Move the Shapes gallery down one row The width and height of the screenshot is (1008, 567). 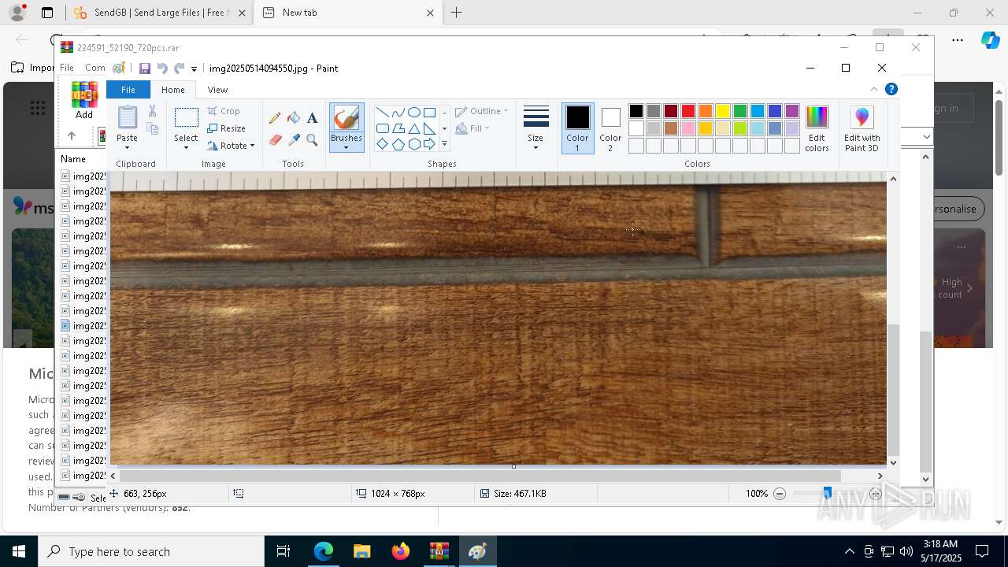tap(444, 128)
